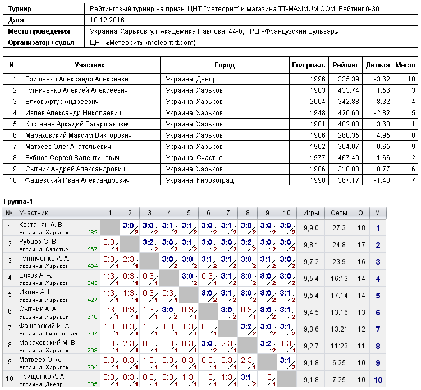Screen dimensions: 421x390
Task: Select the Рейтинг column header
Action: click(345, 65)
